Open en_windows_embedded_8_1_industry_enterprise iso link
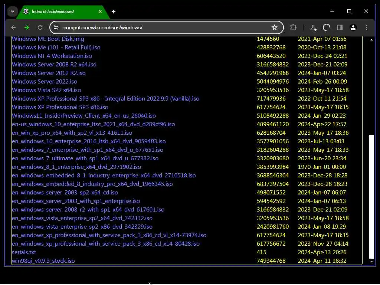Image resolution: width=380 pixels, height=285 pixels. pyautogui.click(x=104, y=176)
